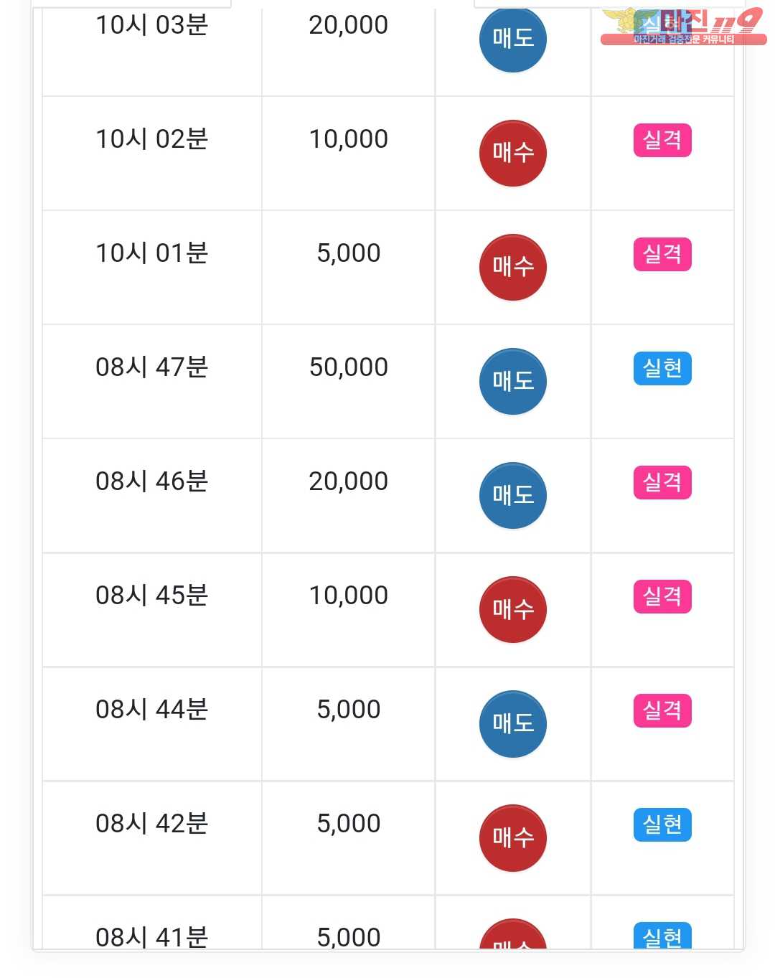Click the 실현 badge for 08시 41분
The width and height of the screenshot is (775, 978).
(662, 936)
